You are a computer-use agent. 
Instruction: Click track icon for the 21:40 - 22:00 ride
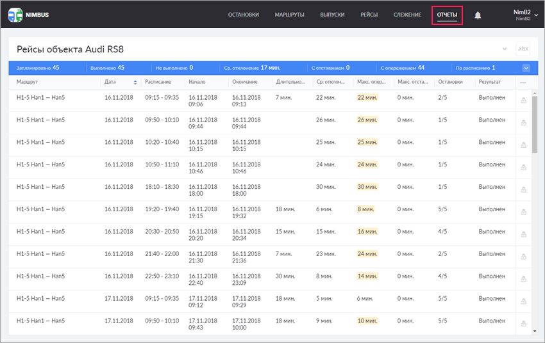coord(523,257)
